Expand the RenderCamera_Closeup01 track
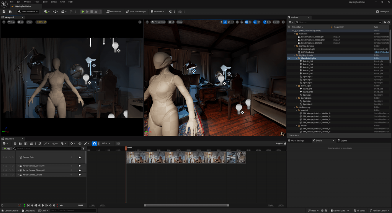 (x=18, y=166)
